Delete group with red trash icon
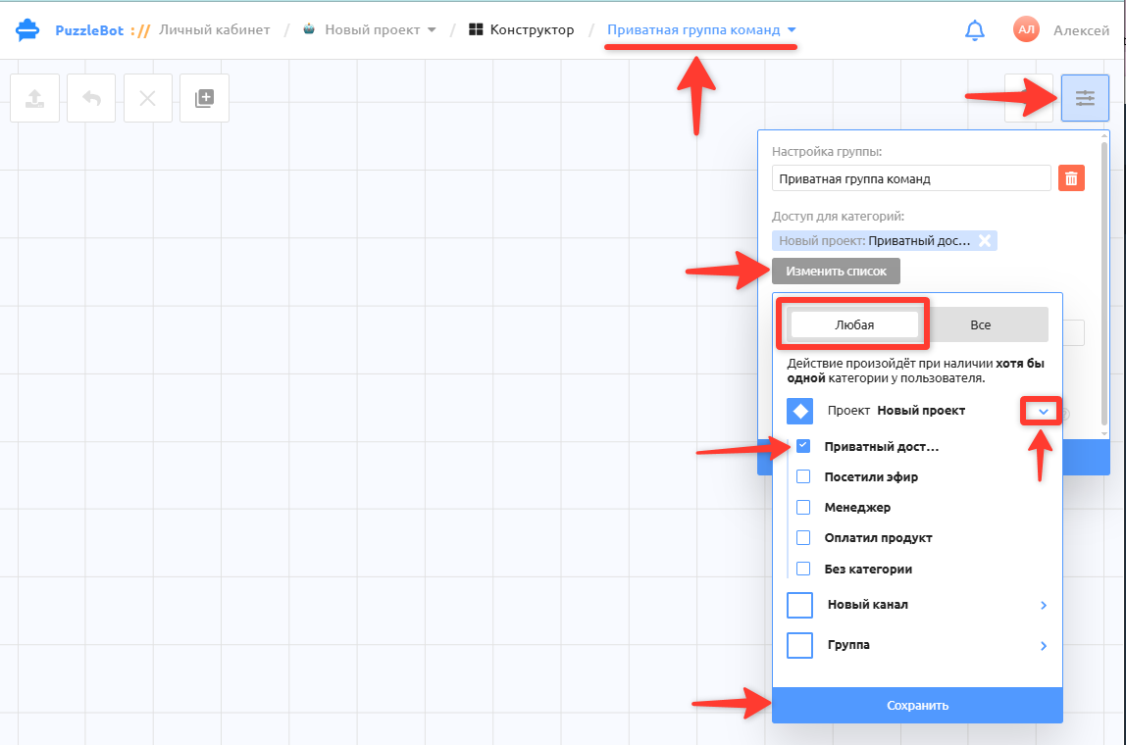This screenshot has height=745, width=1126. click(1071, 178)
